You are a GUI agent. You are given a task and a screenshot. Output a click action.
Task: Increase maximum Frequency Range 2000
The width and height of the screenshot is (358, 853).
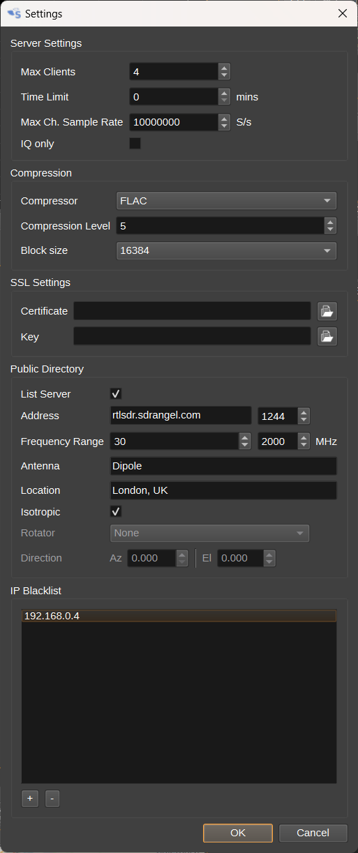pos(304,437)
